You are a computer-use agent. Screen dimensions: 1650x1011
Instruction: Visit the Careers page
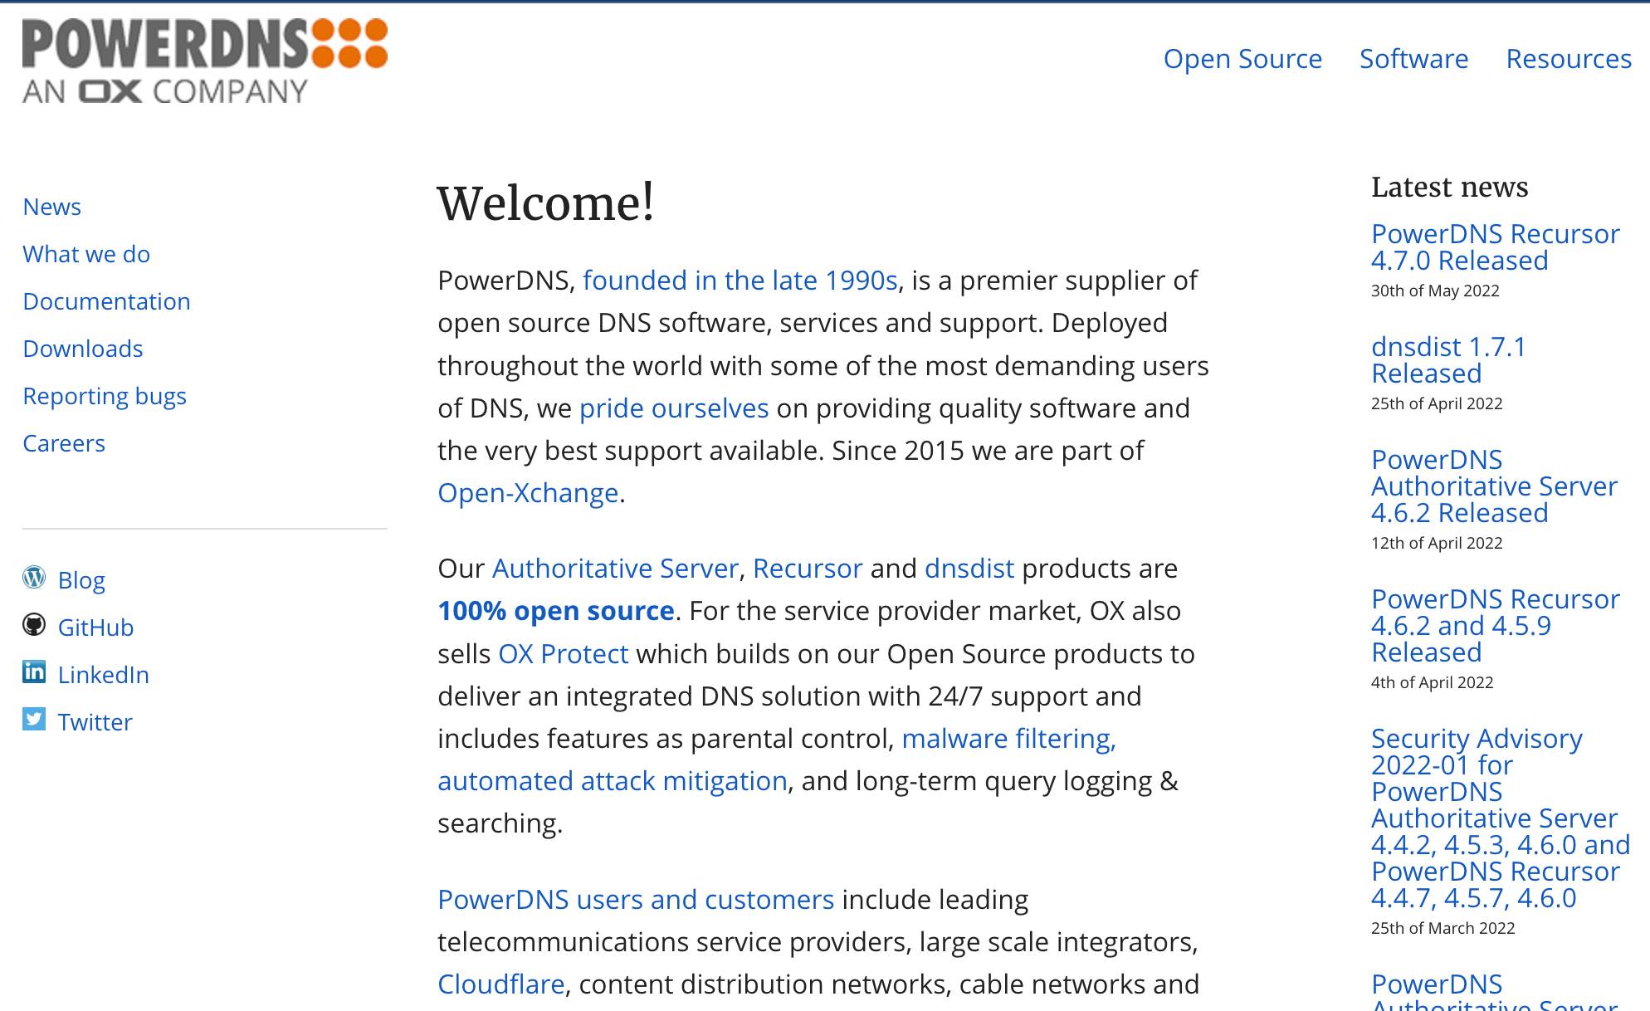click(63, 443)
